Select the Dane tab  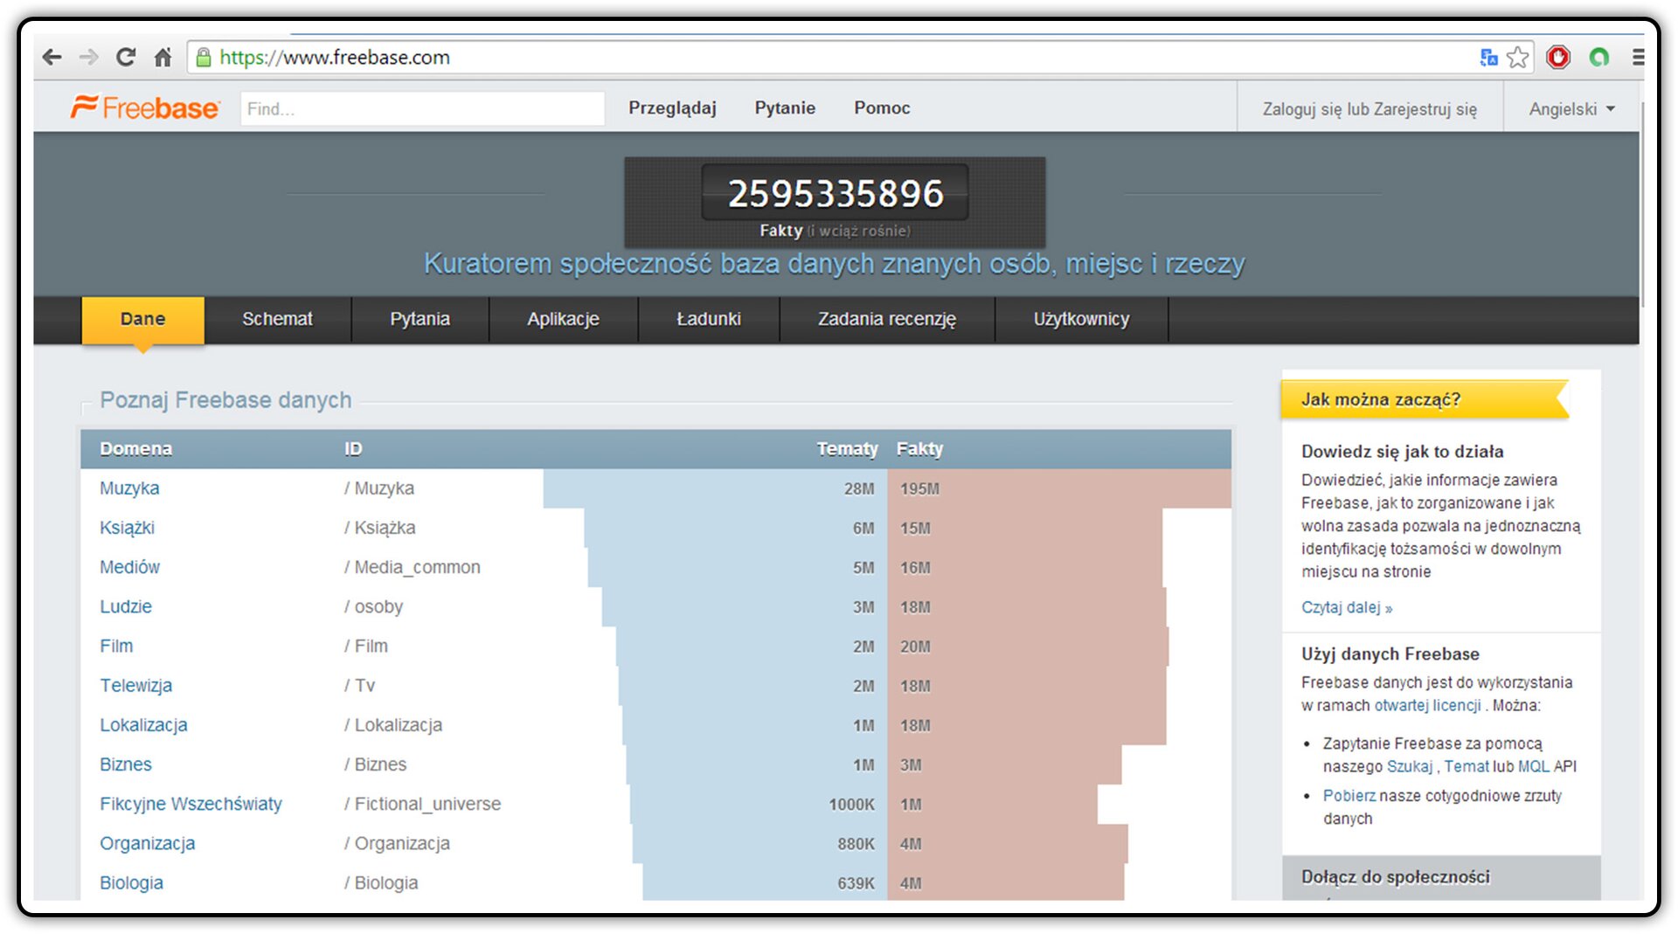pyautogui.click(x=143, y=320)
